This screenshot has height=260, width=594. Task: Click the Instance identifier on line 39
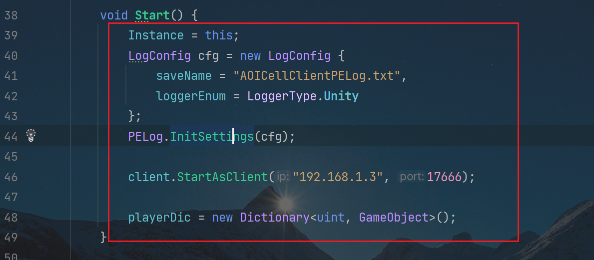156,35
